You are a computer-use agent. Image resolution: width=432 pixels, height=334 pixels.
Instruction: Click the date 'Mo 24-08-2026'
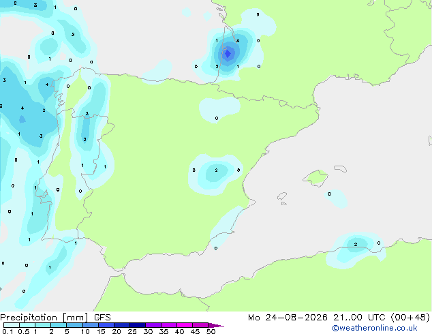coord(288,318)
